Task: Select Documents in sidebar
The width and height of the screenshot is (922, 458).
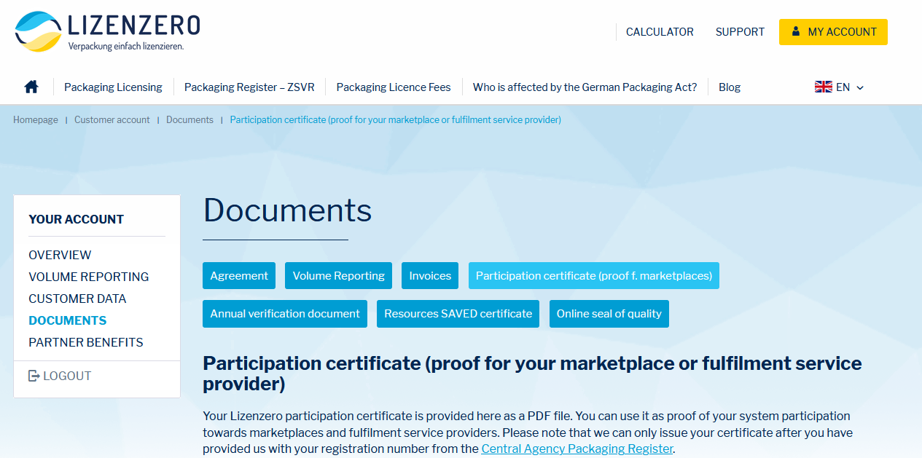Action: tap(68, 320)
